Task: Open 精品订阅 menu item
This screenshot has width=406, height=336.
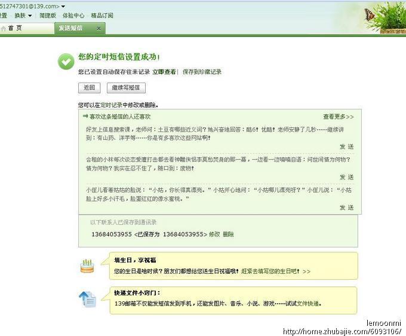Action: (102, 16)
